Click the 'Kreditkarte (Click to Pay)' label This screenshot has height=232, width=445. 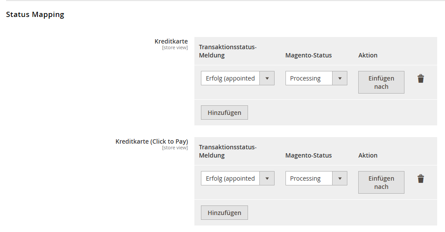152,141
